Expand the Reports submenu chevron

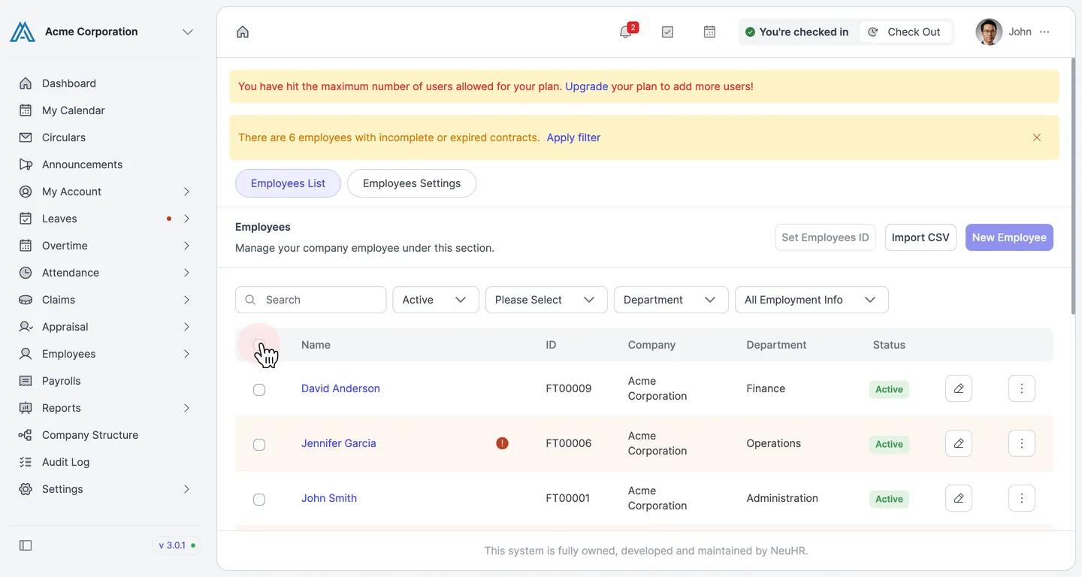[186, 408]
